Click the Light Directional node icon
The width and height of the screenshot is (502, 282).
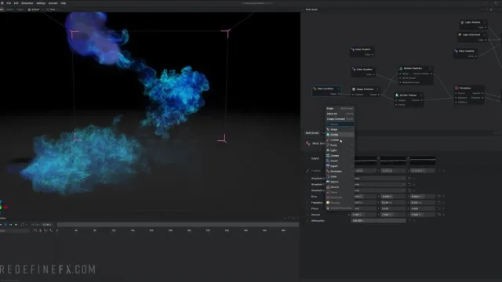pos(460,34)
